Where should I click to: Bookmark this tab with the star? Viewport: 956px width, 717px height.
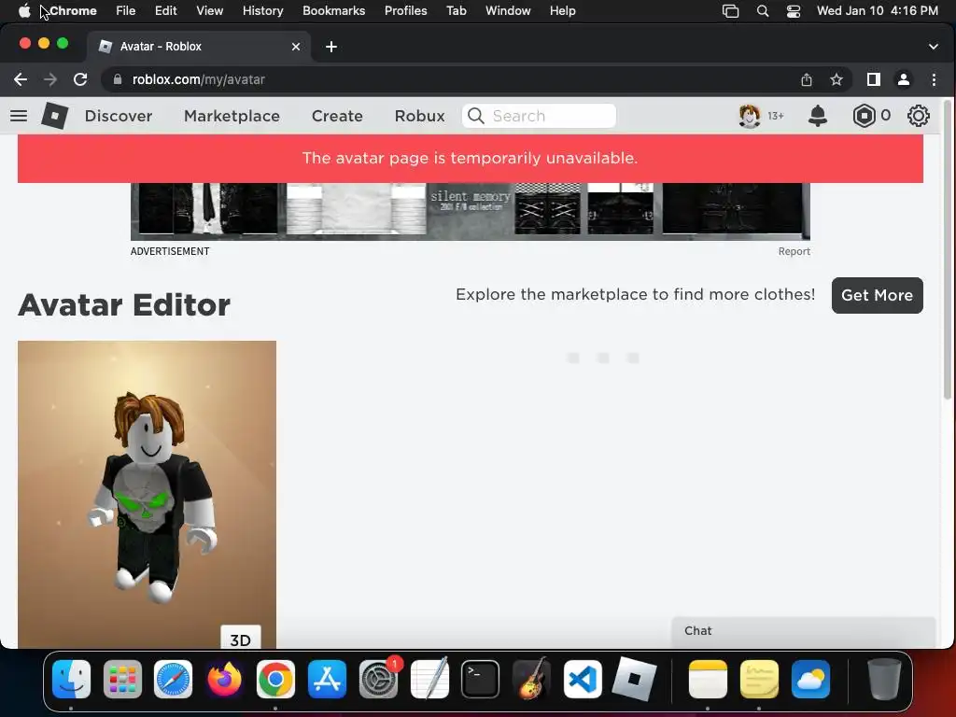point(836,79)
